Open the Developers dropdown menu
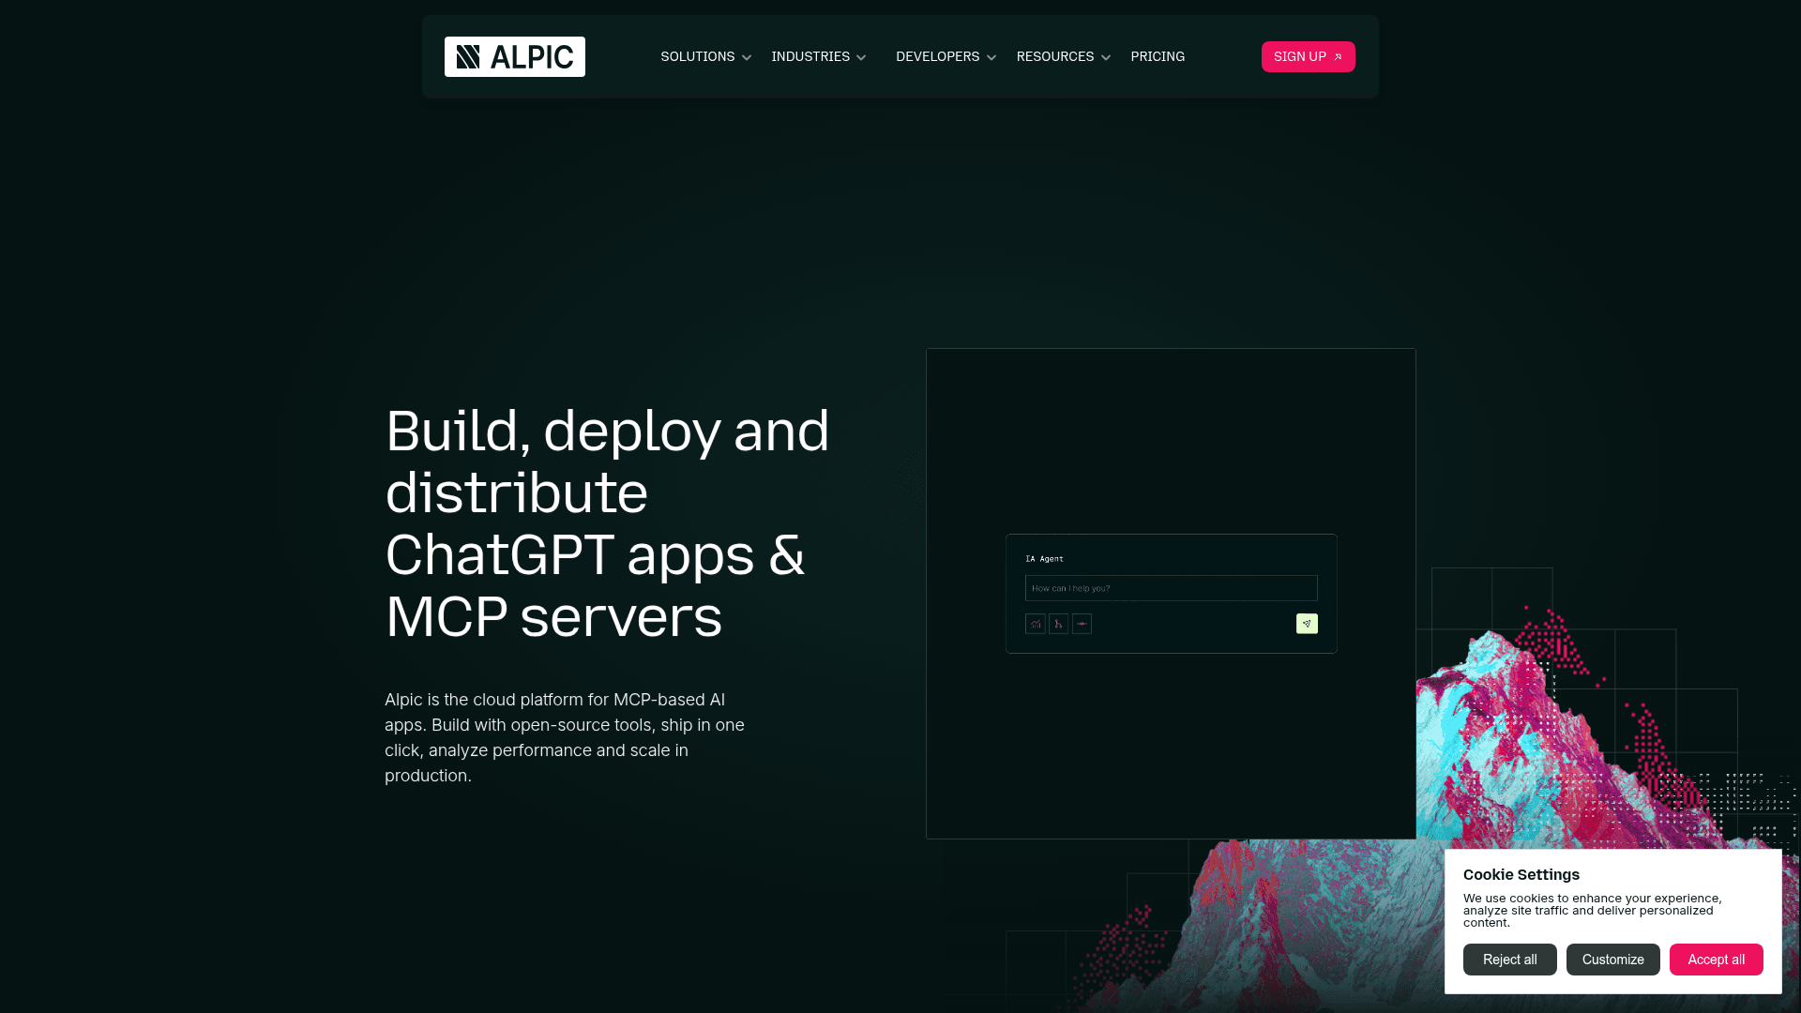Screen dimensions: 1801x1013 click(946, 56)
